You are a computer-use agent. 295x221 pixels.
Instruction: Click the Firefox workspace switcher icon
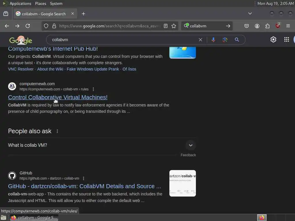click(x=262, y=218)
